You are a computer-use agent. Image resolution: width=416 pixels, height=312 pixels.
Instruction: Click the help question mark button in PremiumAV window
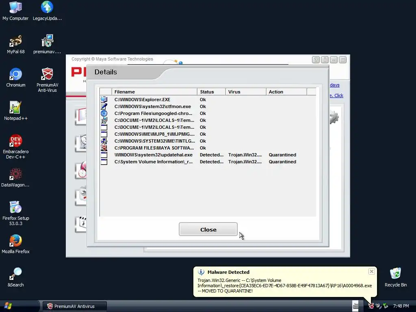[316, 60]
